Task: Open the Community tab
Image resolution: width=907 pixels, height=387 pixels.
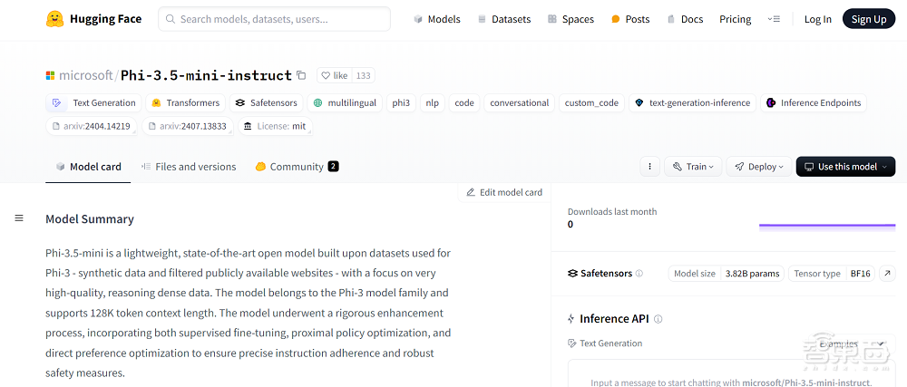Action: tap(297, 167)
